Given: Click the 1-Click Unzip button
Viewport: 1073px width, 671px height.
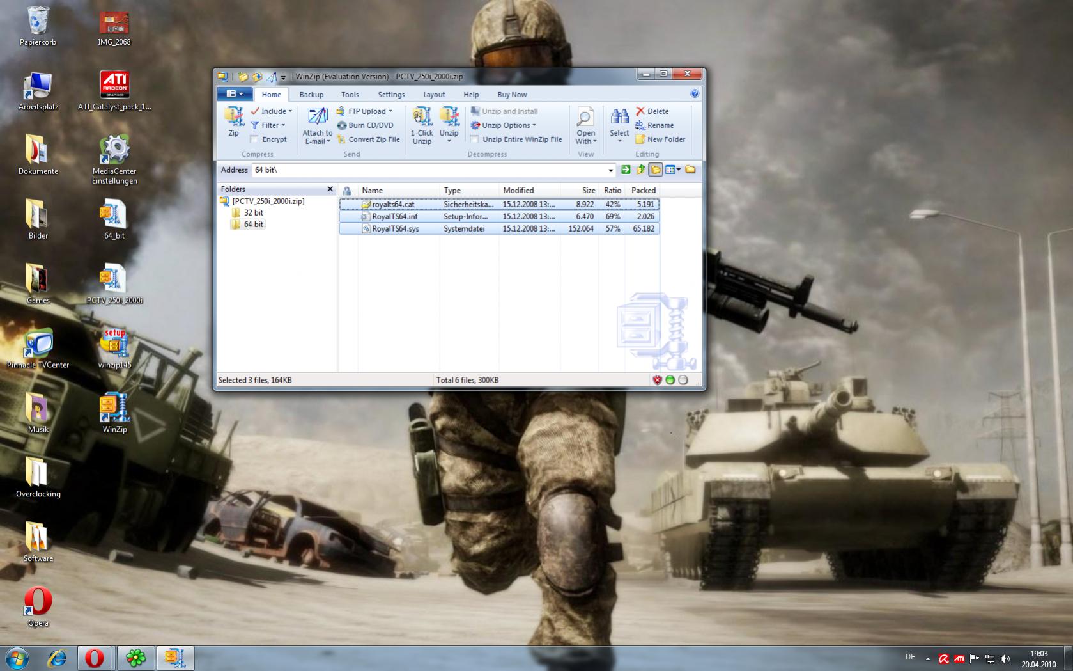Looking at the screenshot, I should click(422, 126).
